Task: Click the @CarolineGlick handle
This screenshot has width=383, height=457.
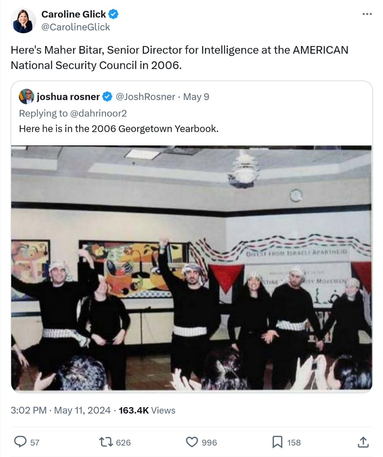Action: pos(75,27)
